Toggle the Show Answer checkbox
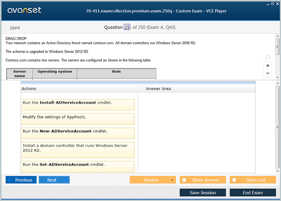Image resolution: width=281 pixels, height=201 pixels. click(x=184, y=180)
